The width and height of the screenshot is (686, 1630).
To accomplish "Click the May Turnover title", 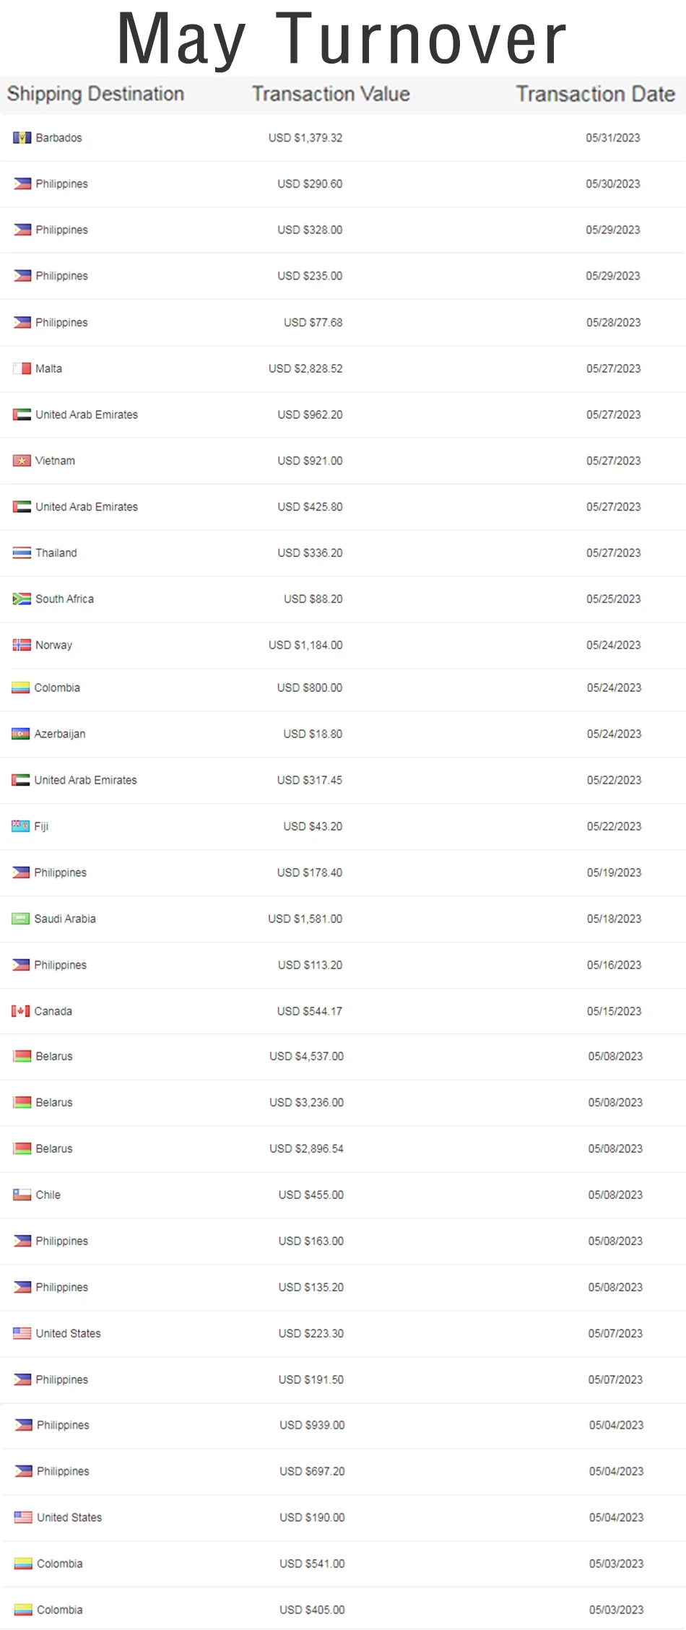I will pos(342,39).
